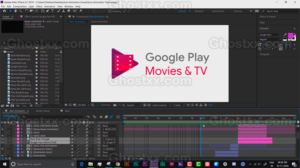Delete selected project item with trash icon
300x168 pixels.
(x=31, y=106)
